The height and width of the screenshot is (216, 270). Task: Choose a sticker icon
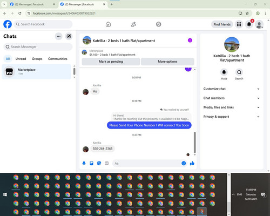[x=99, y=163]
